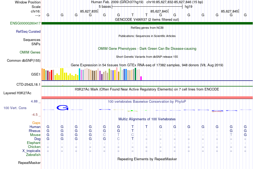This screenshot has width=253, height=169.
Task: Select the Dog species row label
Action: pyautogui.click(x=37, y=139)
